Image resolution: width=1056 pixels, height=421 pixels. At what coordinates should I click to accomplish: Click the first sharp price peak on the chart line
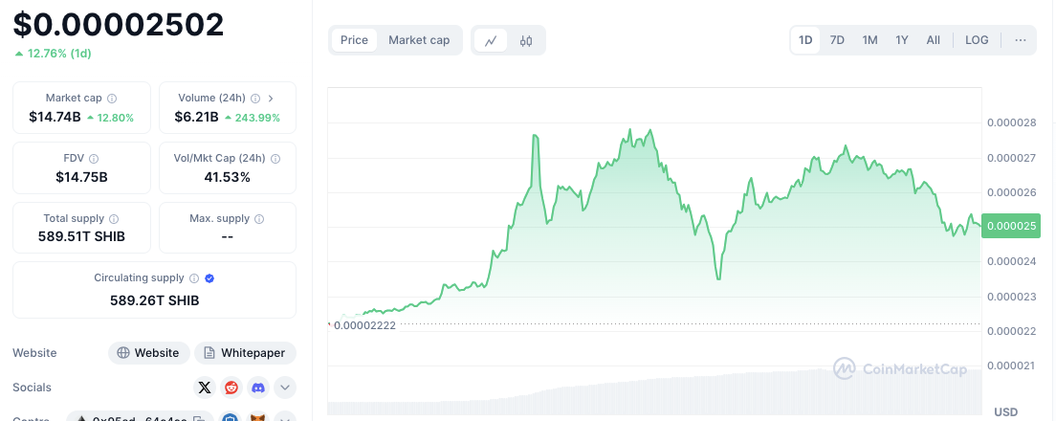coord(536,136)
